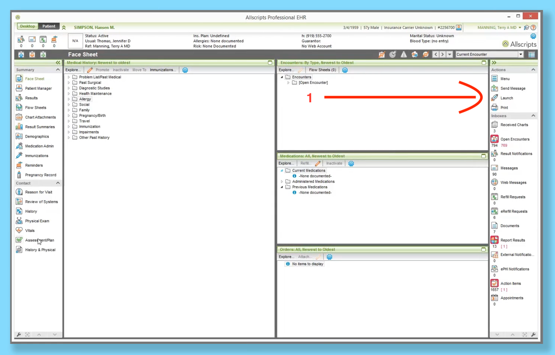Viewport: 555px width, 355px height.
Task: Click the Immunizations... button in toolbar
Action: tap(163, 70)
